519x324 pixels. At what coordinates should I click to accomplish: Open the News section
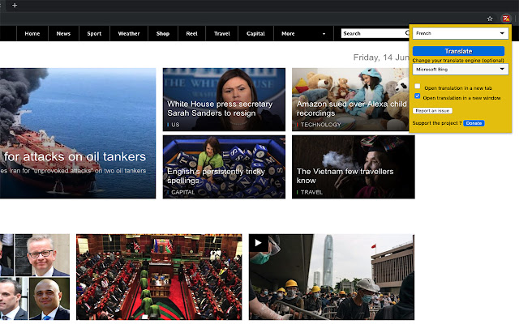(63, 33)
